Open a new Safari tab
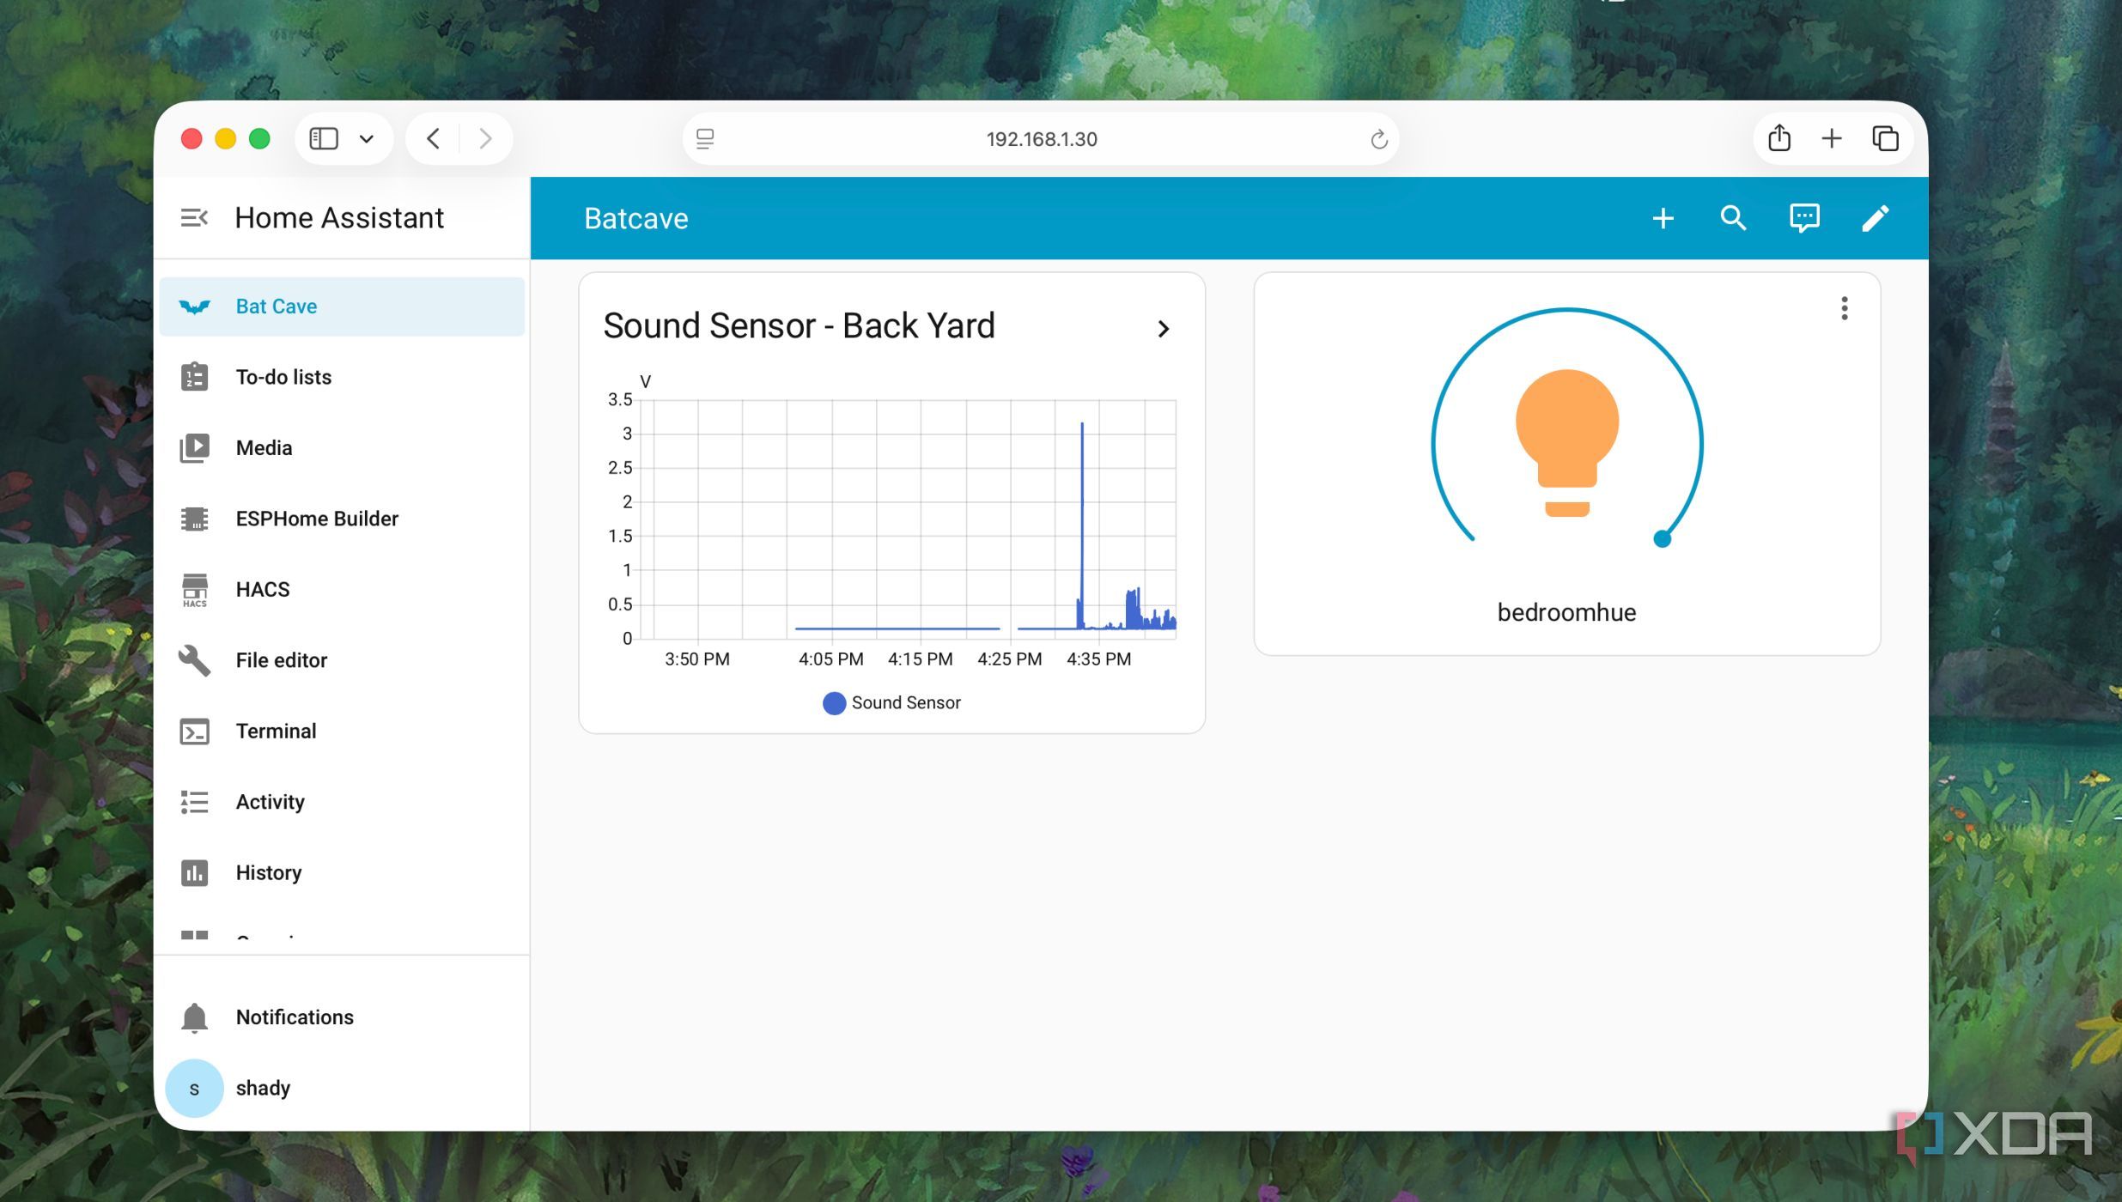 1831,139
